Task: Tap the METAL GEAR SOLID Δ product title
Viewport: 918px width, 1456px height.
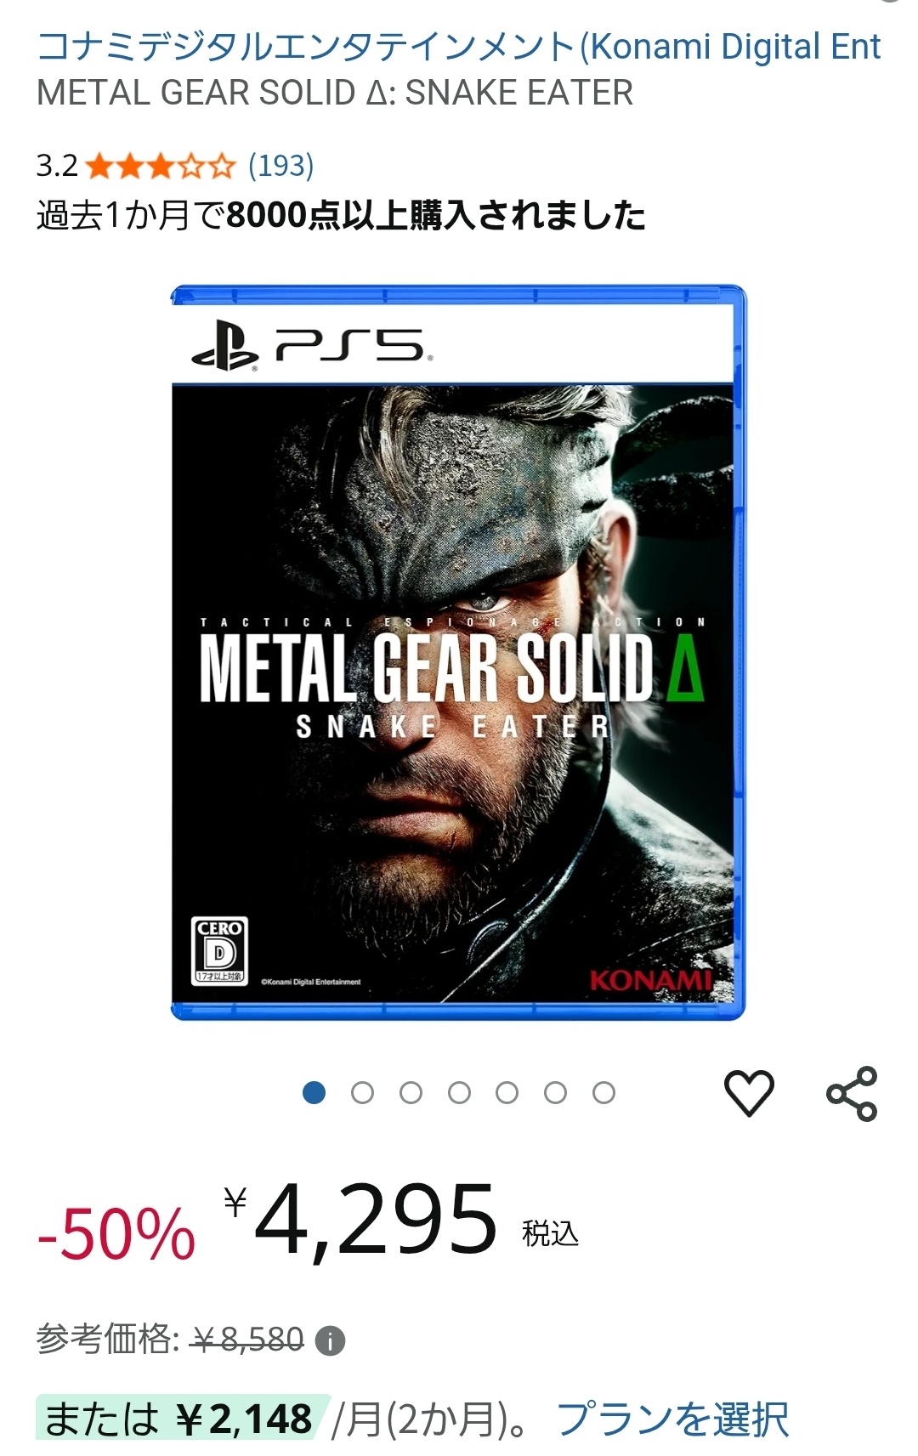Action: (335, 93)
